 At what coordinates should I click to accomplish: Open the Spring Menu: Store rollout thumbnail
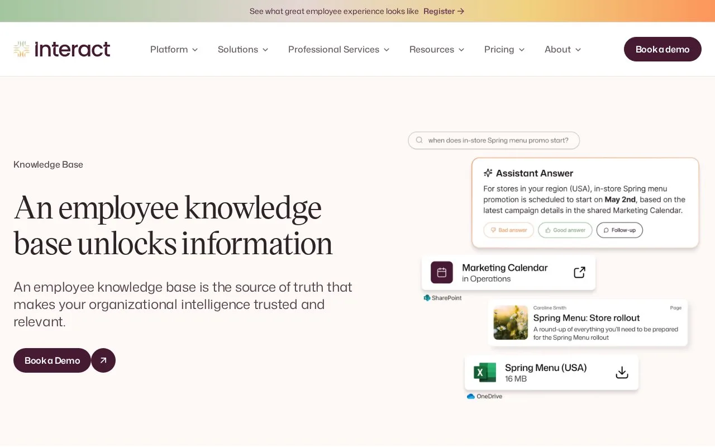pos(511,322)
